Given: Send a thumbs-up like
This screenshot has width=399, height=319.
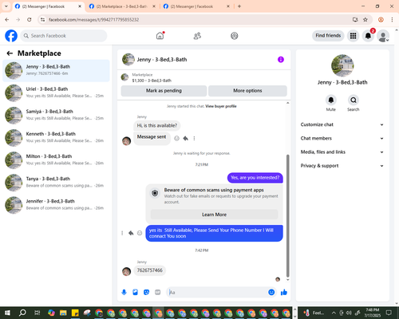Looking at the screenshot, I should pos(284,293).
